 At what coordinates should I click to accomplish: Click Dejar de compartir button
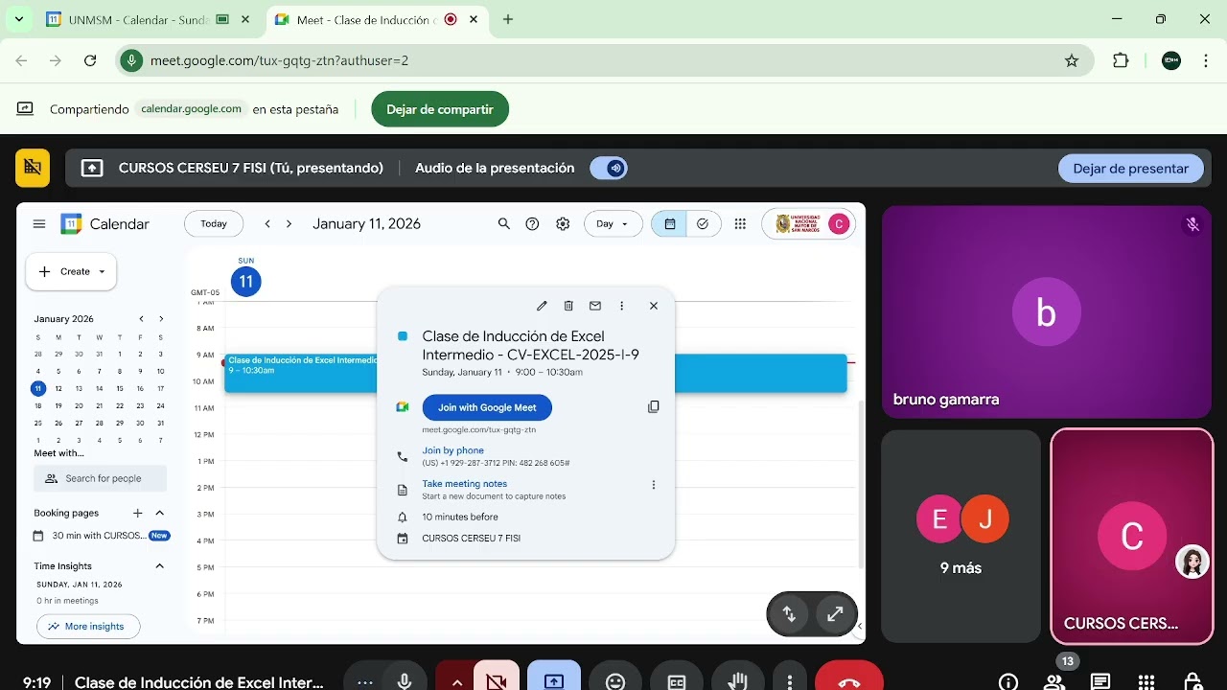point(440,109)
